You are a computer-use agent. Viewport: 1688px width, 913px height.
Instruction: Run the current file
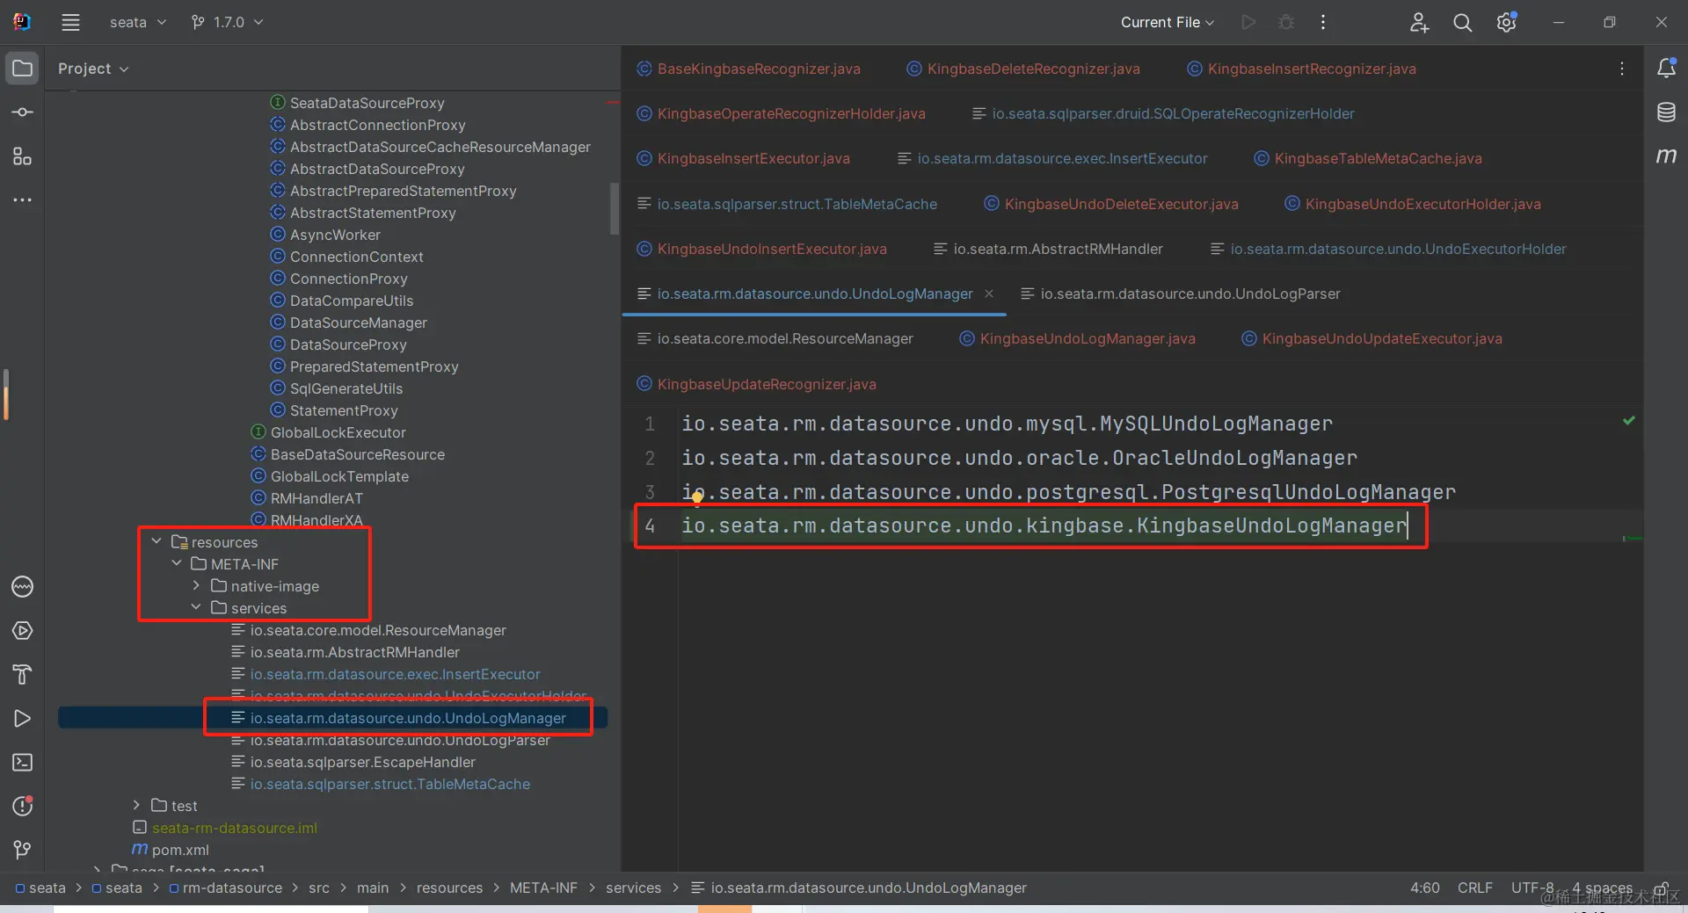click(x=1248, y=23)
